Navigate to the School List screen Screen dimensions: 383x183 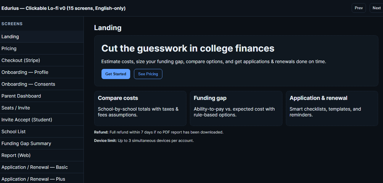[41, 132]
